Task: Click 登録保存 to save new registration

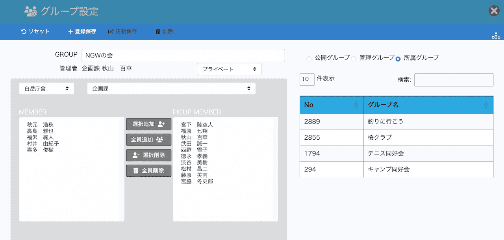Action: 82,31
